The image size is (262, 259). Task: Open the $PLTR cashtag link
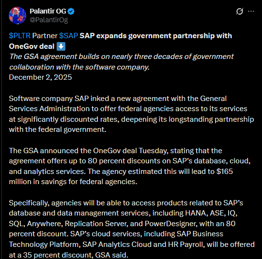[20, 36]
